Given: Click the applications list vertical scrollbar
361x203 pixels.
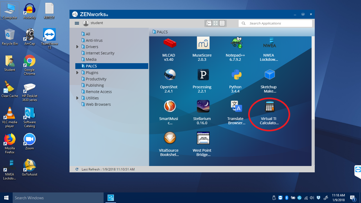Looking at the screenshot, I should [313, 142].
